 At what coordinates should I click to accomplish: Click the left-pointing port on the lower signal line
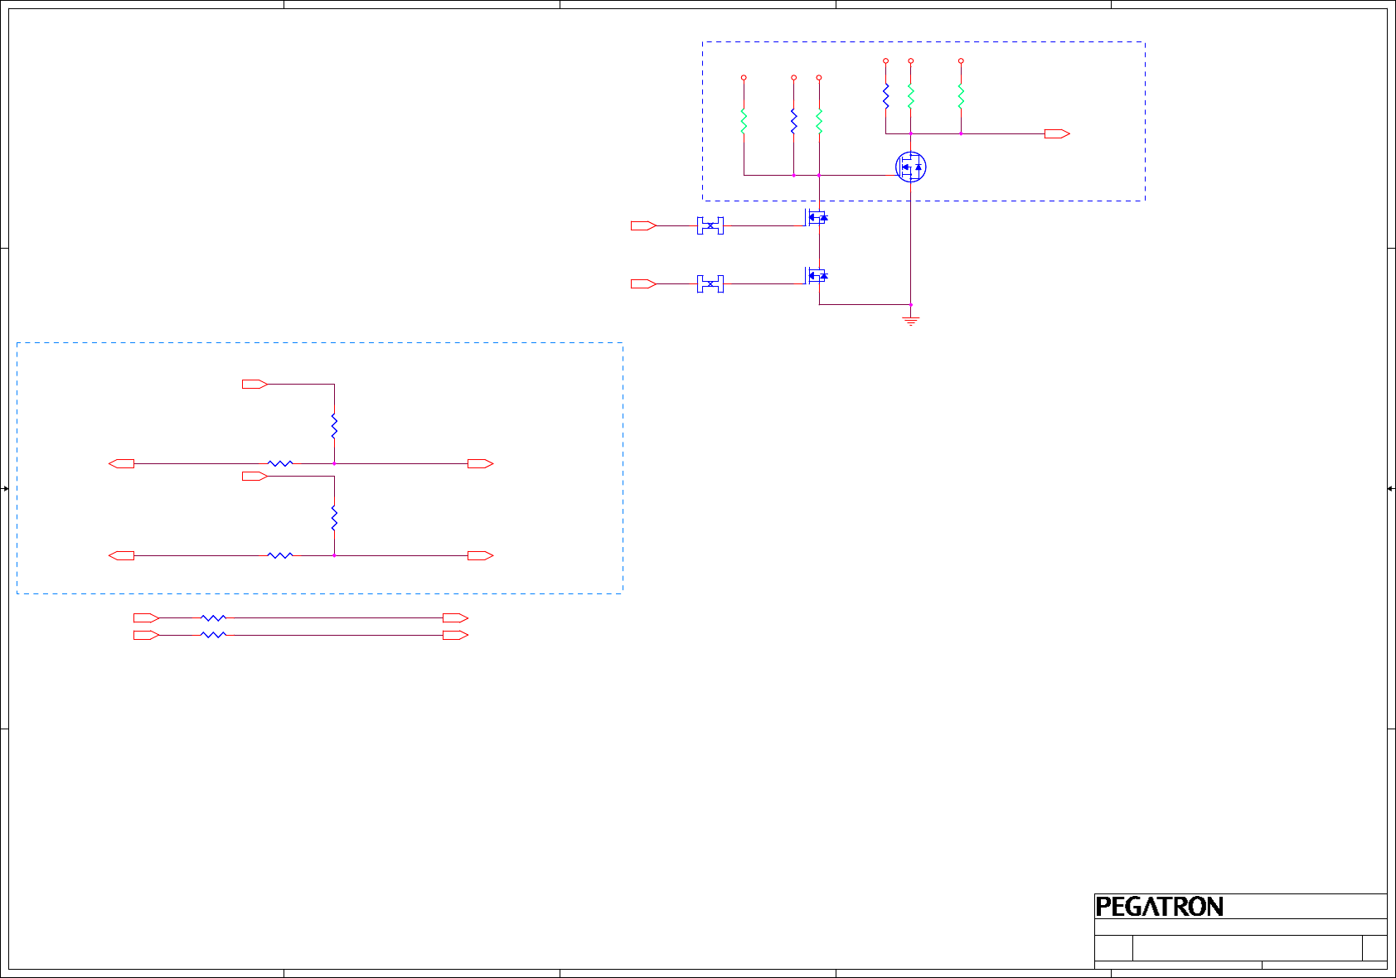click(x=121, y=555)
